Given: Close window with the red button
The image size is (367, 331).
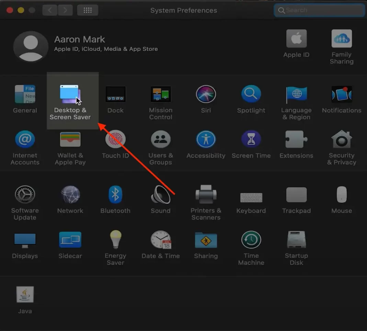Looking at the screenshot, I should click(10, 10).
